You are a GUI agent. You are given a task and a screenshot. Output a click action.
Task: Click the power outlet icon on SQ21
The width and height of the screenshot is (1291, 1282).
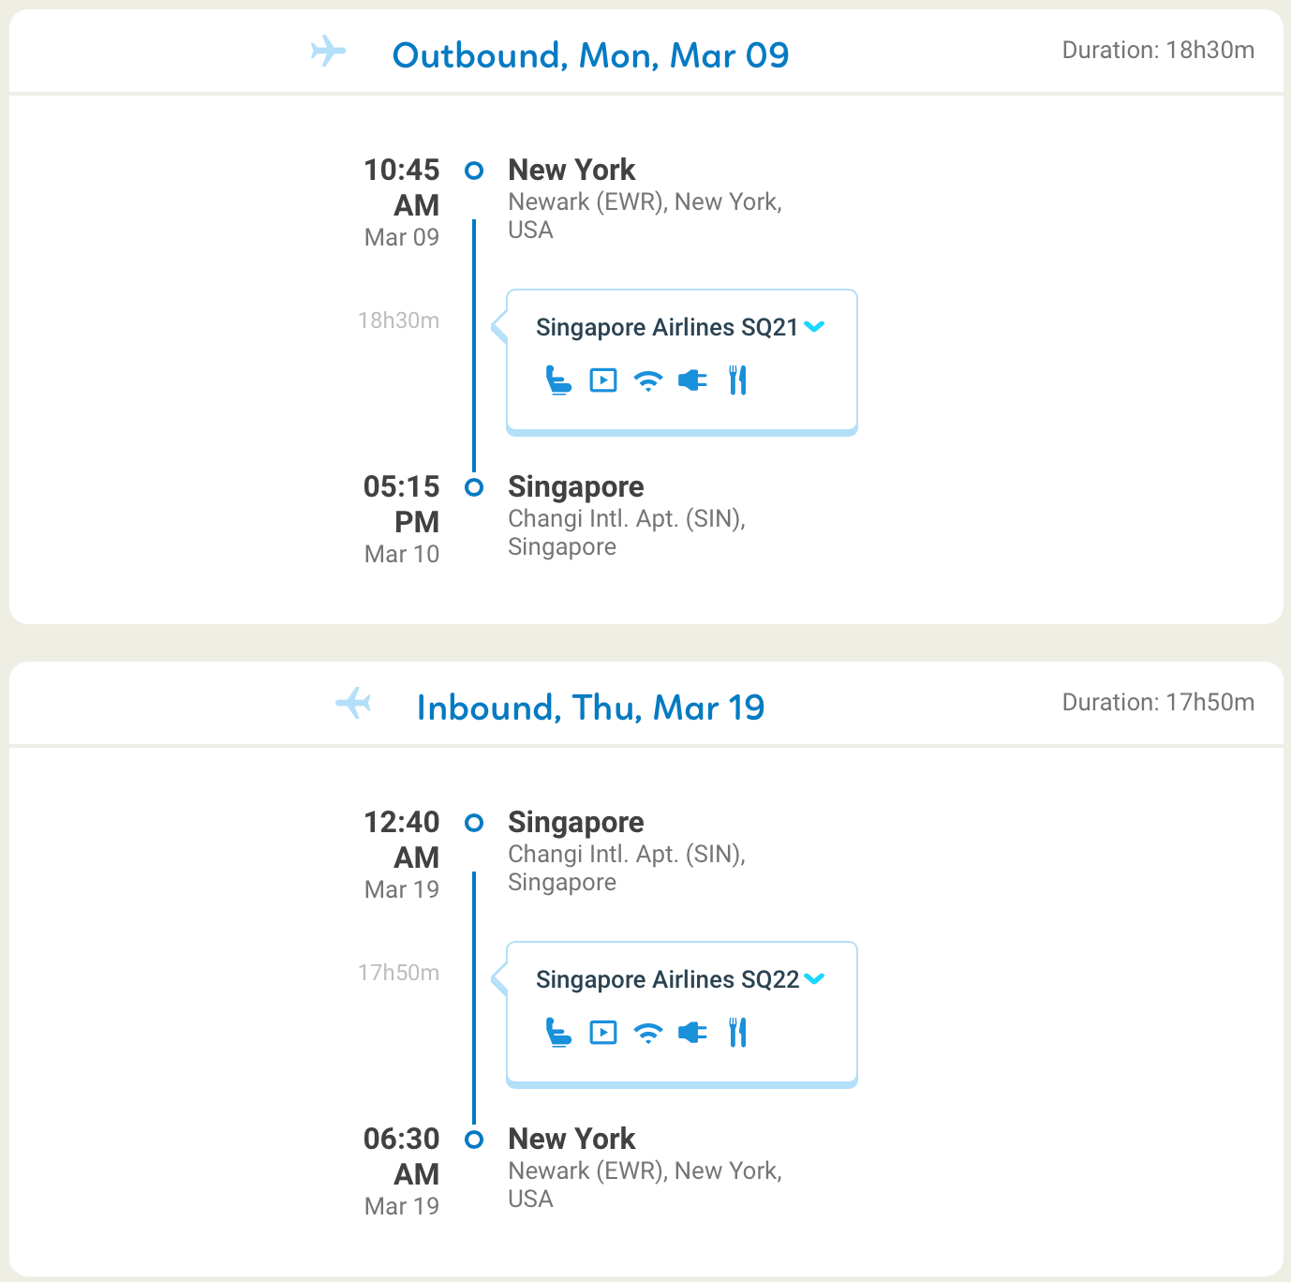click(692, 380)
